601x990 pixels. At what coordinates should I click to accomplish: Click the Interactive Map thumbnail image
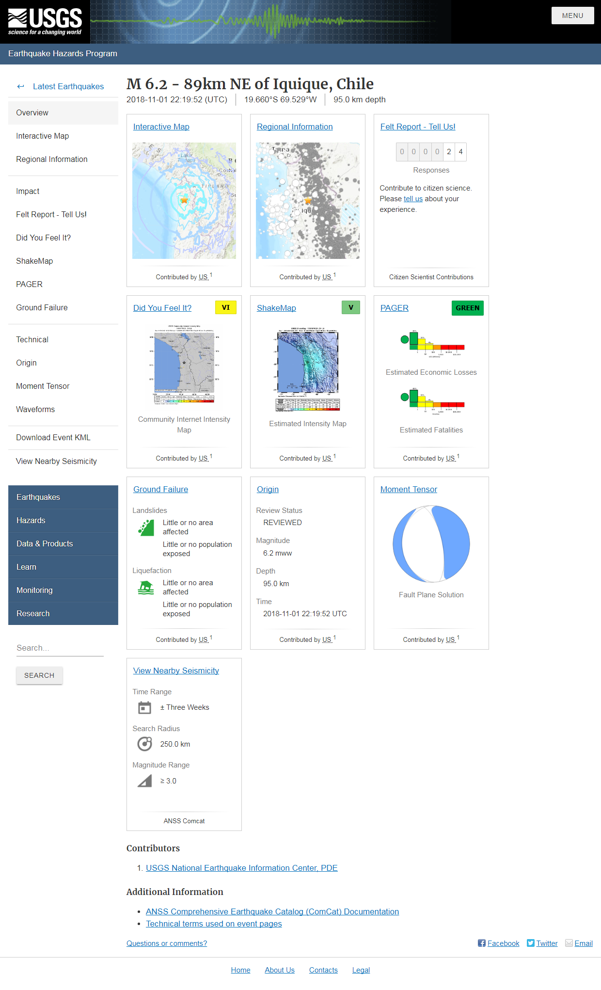(x=184, y=201)
